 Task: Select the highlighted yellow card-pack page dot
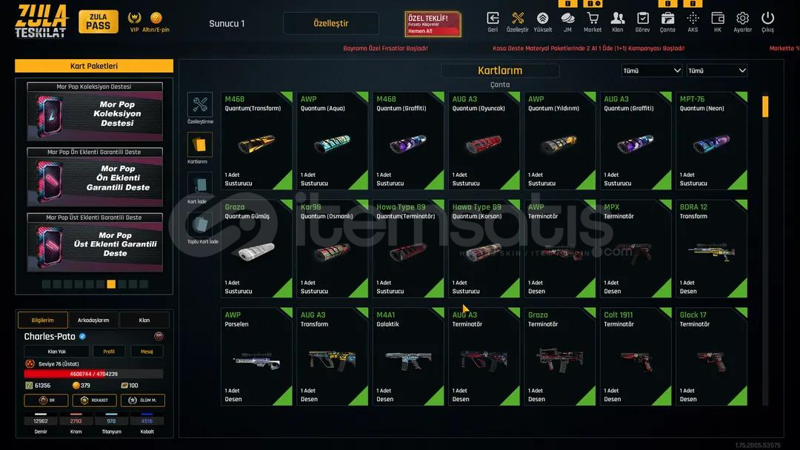(111, 284)
